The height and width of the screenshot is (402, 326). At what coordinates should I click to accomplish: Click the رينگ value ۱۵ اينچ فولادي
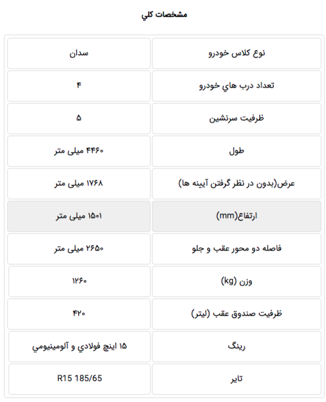(x=79, y=346)
